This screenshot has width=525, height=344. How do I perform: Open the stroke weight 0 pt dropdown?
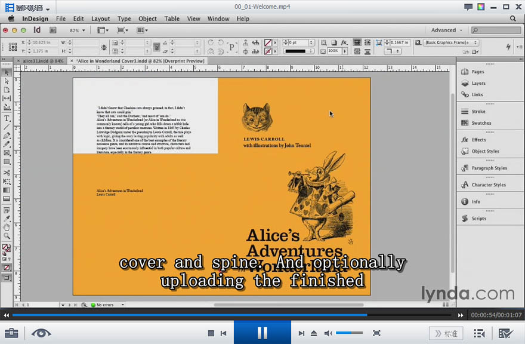point(311,42)
